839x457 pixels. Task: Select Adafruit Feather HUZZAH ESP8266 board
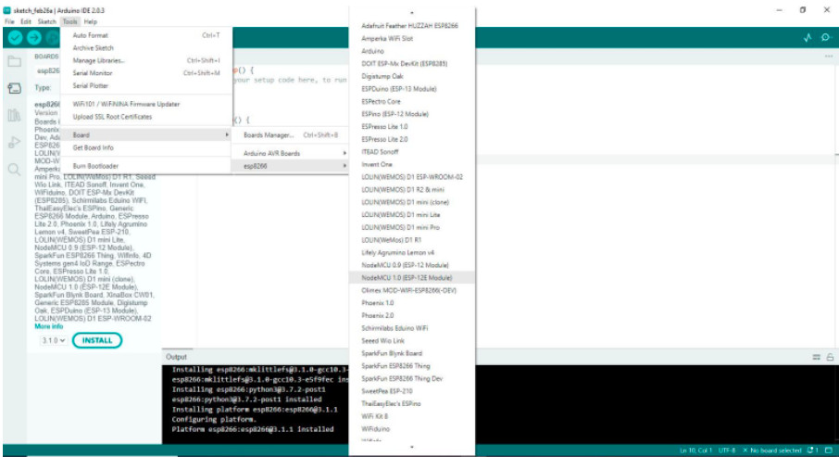point(411,26)
